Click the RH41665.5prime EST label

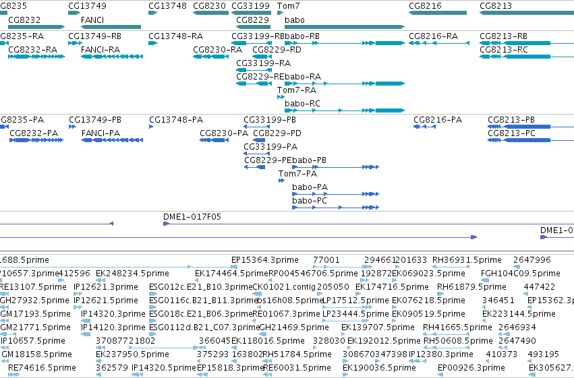[457, 328]
